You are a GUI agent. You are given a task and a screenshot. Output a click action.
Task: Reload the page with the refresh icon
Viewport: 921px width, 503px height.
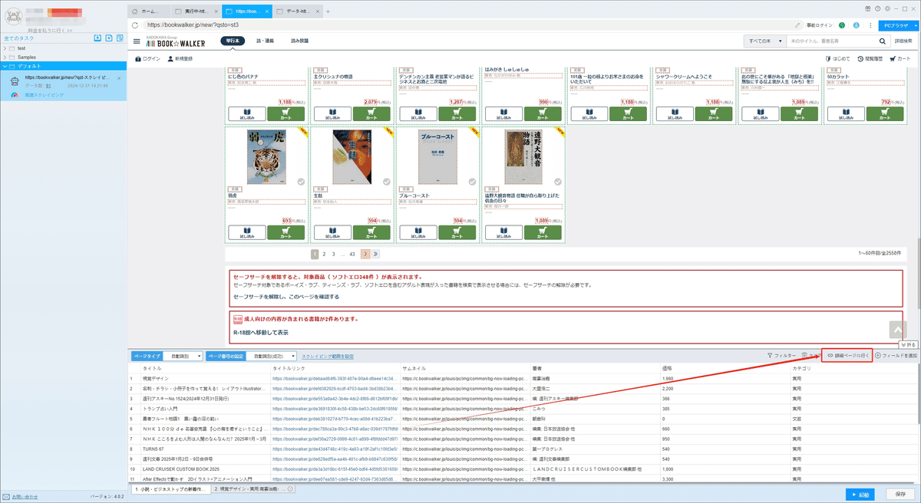pos(136,25)
